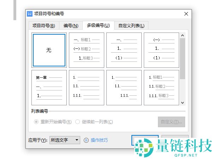
Task: Open the 自定义列表 tab
Action: 131,25
